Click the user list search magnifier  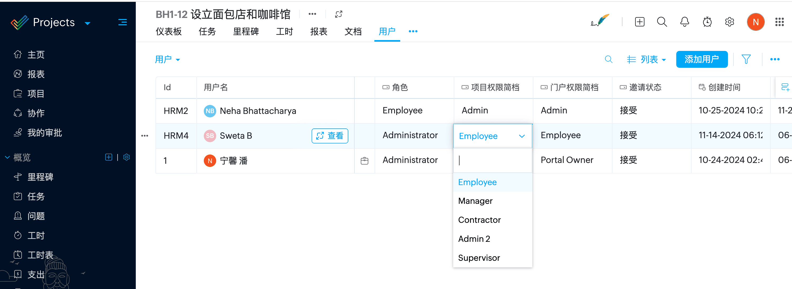point(609,59)
